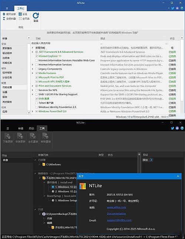Uncheck Microsoft Print to PDF checkbox
185x239 pixels.
click(x=37, y=78)
